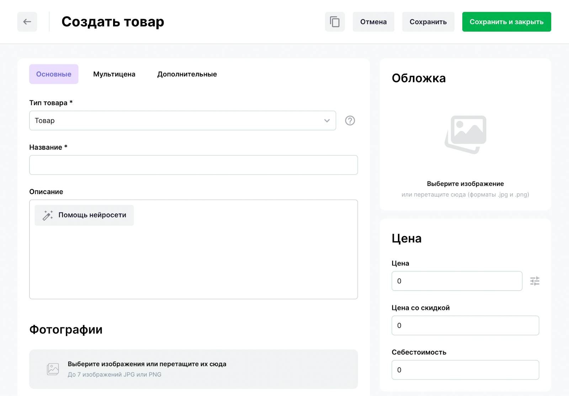Click the 'Фотографии' section heading

tap(66, 330)
